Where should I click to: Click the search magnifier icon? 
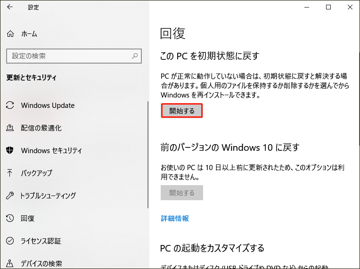pos(135,56)
